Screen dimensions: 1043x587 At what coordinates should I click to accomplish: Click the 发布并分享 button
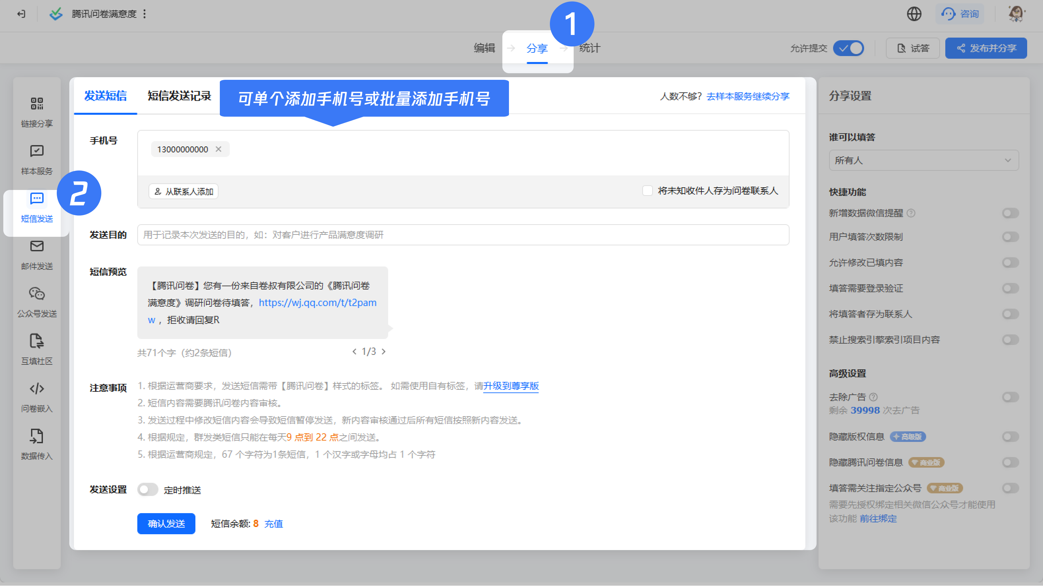click(986, 48)
